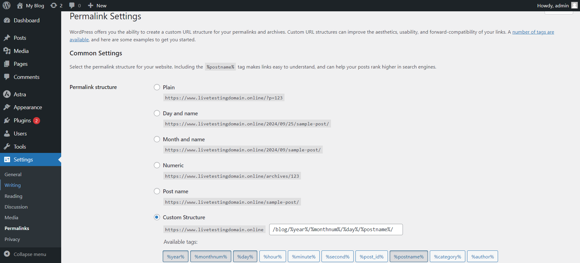Screen dimensions: 580x263
Task: Click the custom structure text field
Action: pyautogui.click(x=336, y=229)
